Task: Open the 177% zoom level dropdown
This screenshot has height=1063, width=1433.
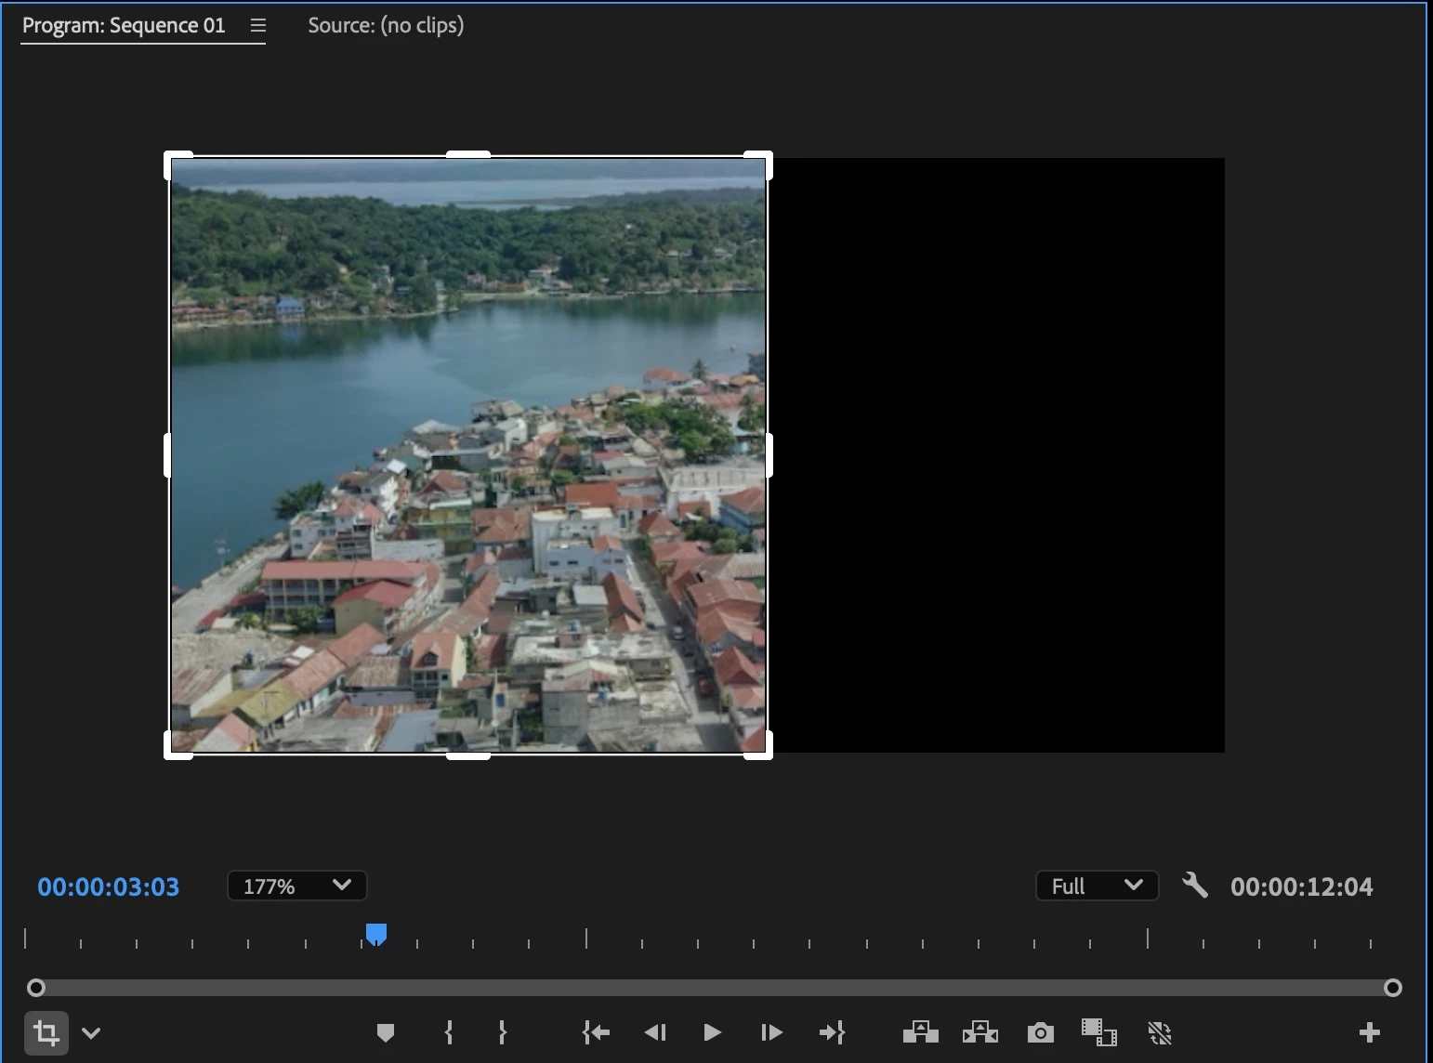Action: click(296, 886)
